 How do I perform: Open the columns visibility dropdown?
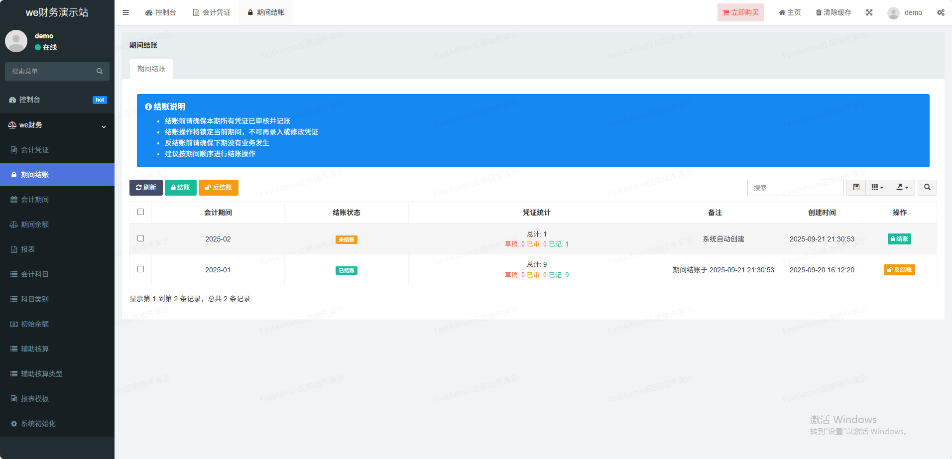(877, 188)
